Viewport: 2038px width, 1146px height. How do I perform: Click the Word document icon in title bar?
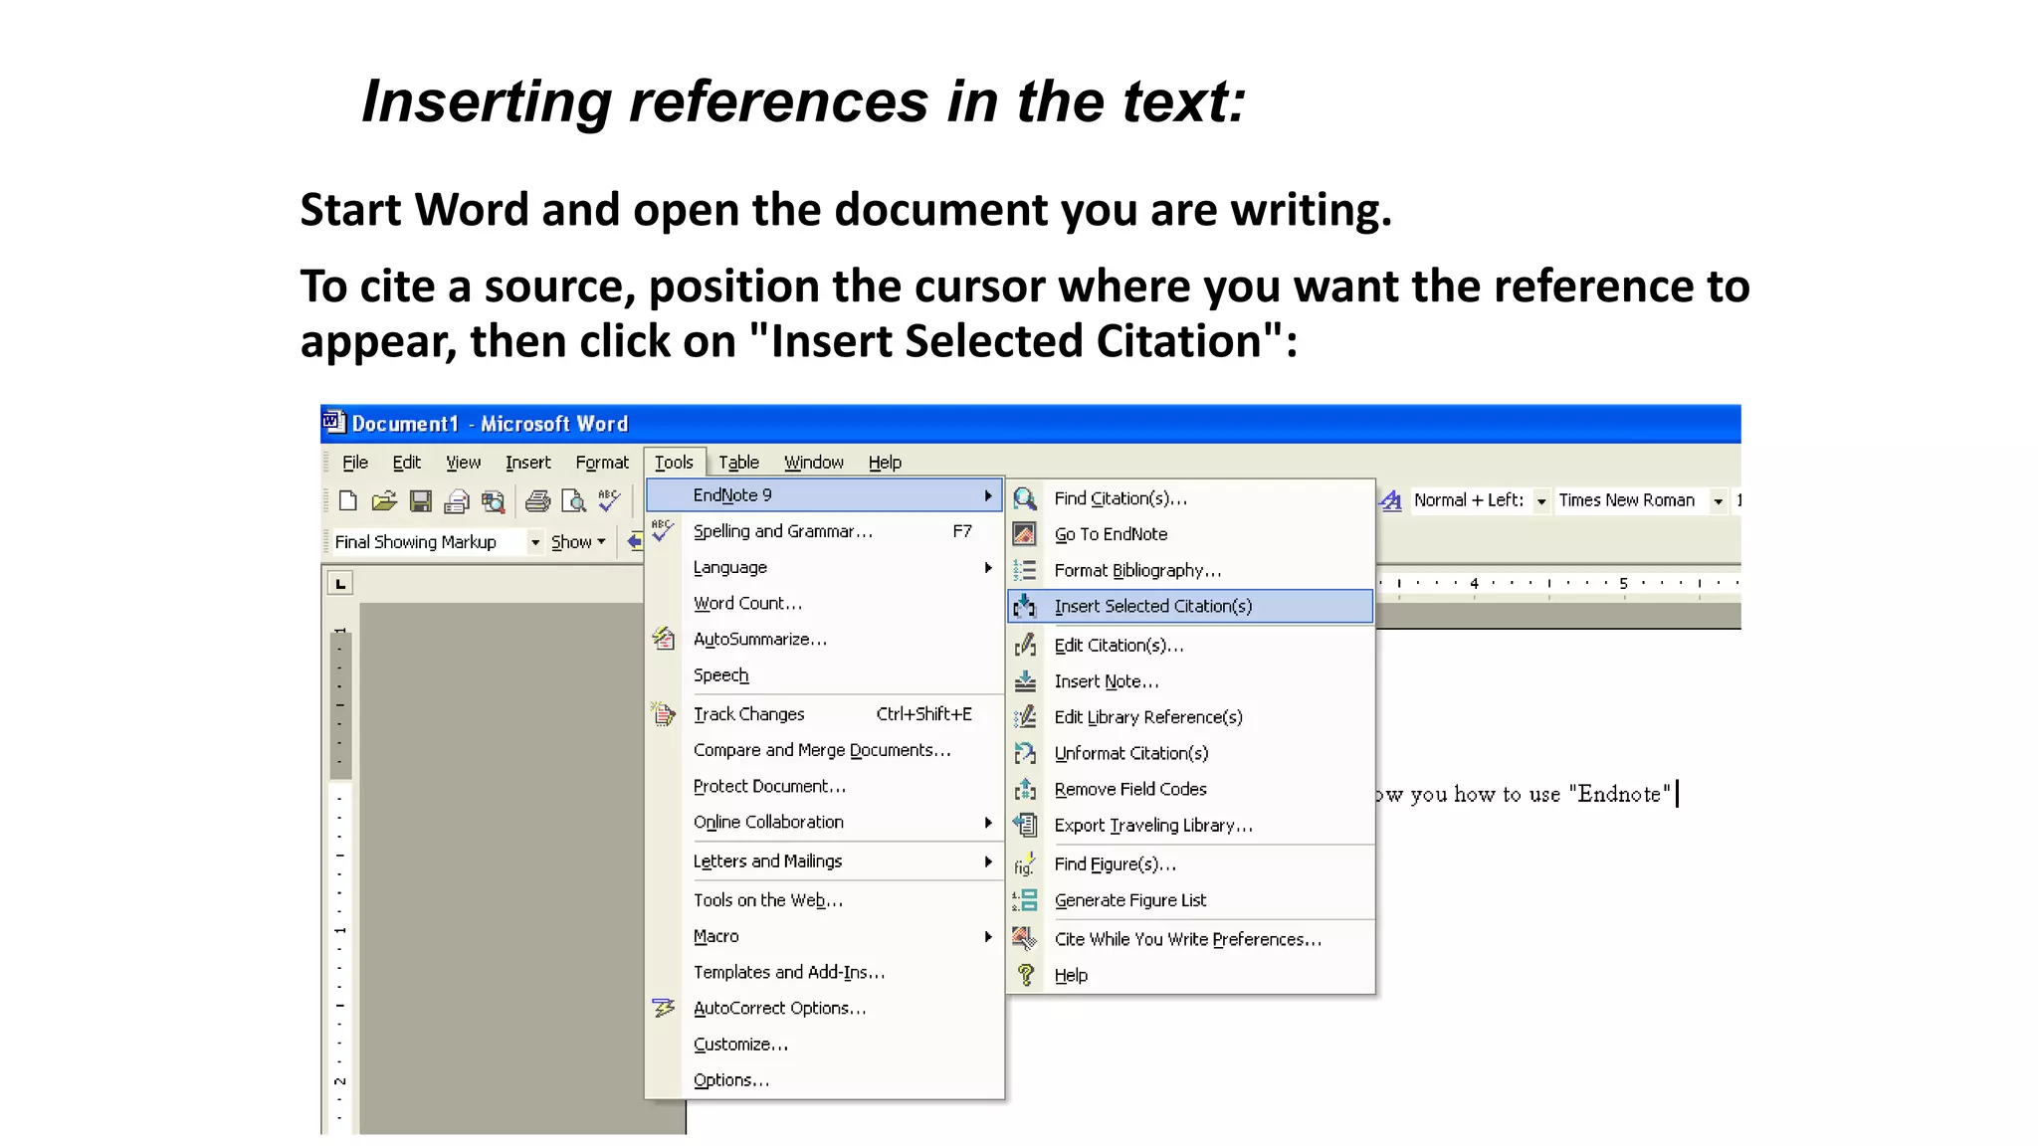[333, 423]
